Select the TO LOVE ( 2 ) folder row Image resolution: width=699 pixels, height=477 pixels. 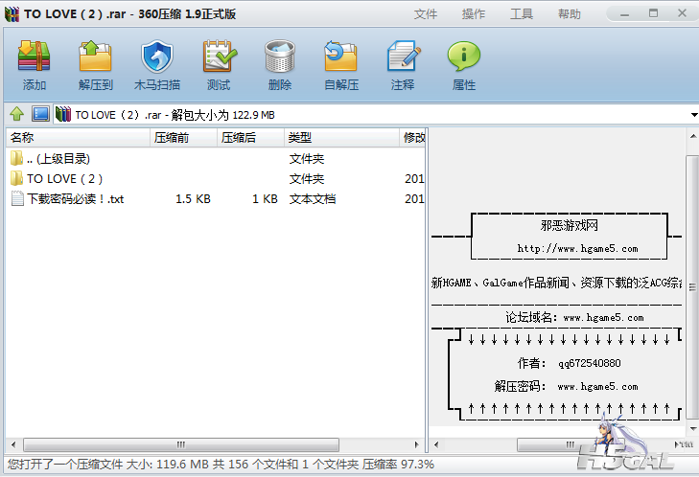coord(216,178)
